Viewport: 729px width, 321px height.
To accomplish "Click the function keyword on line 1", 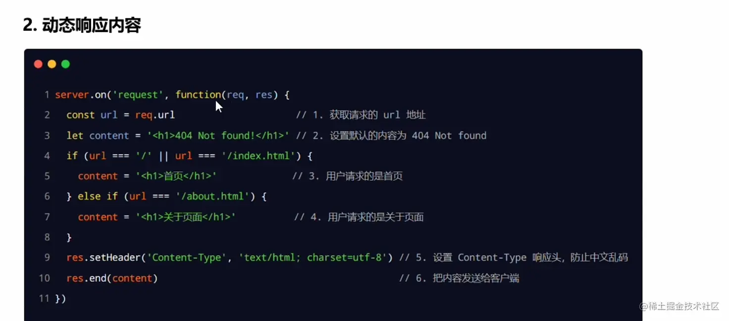I will (198, 95).
